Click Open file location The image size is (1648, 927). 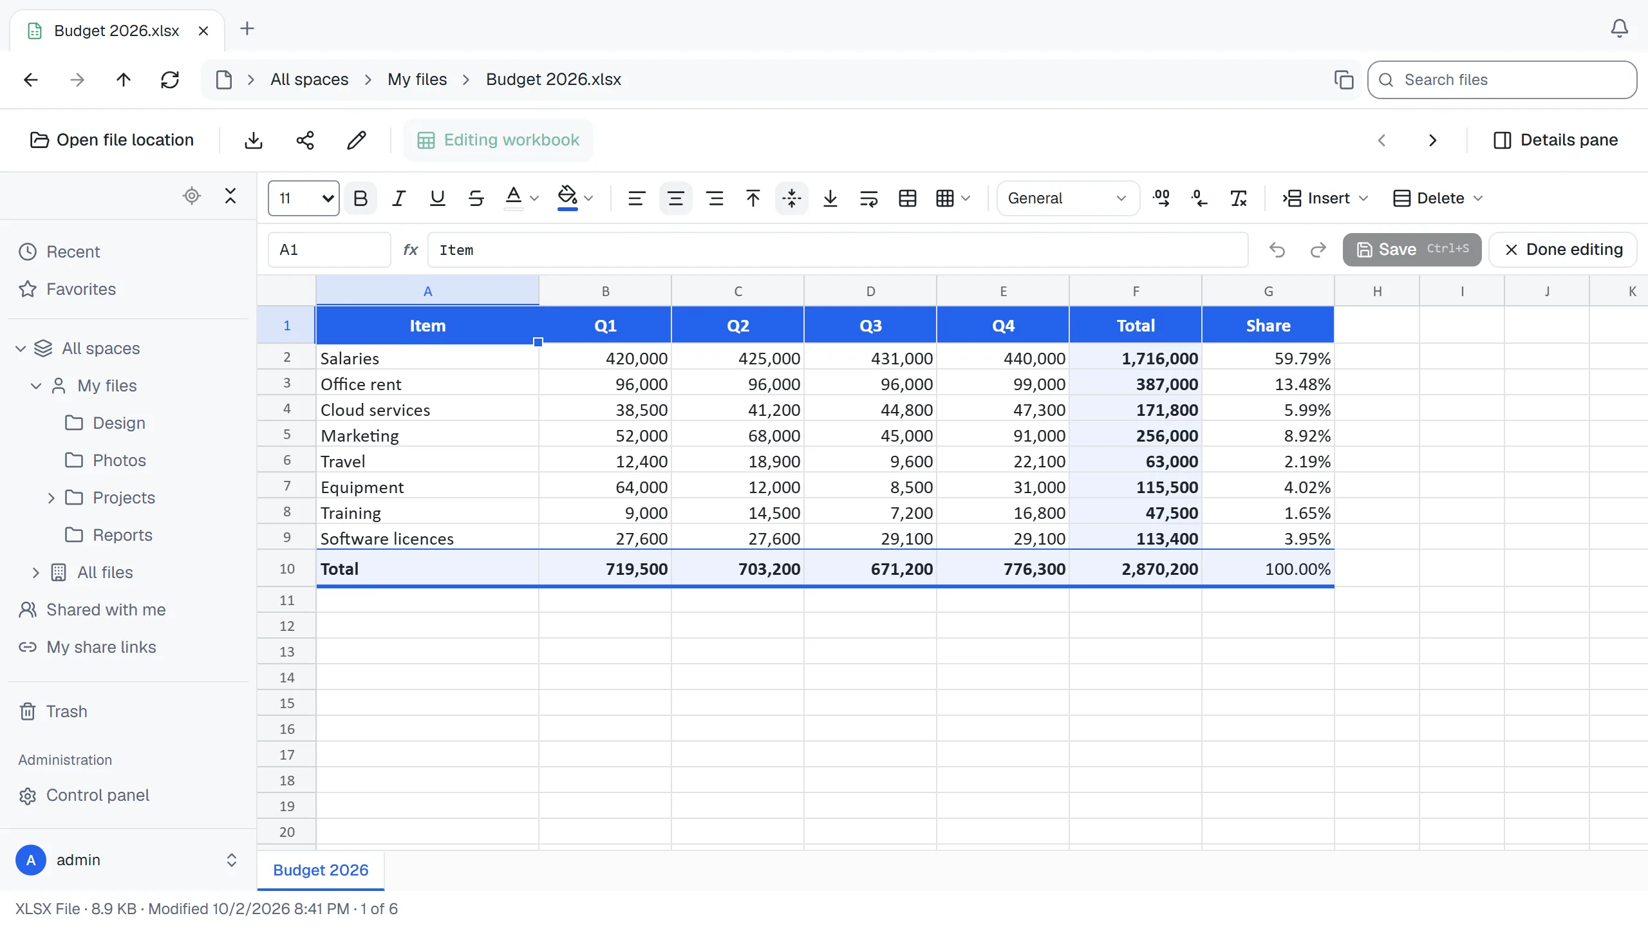click(x=112, y=140)
